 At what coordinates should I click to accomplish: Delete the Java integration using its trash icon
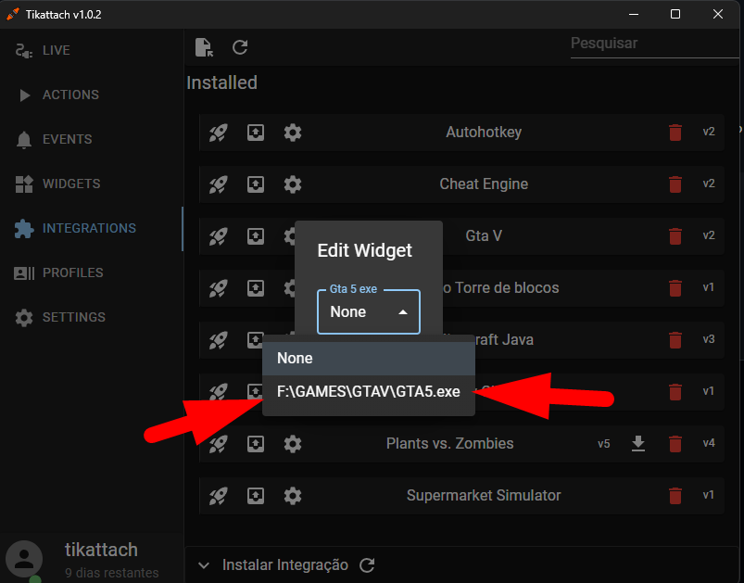675,340
